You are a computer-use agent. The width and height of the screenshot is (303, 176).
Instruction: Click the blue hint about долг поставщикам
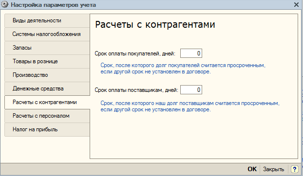tap(190, 106)
